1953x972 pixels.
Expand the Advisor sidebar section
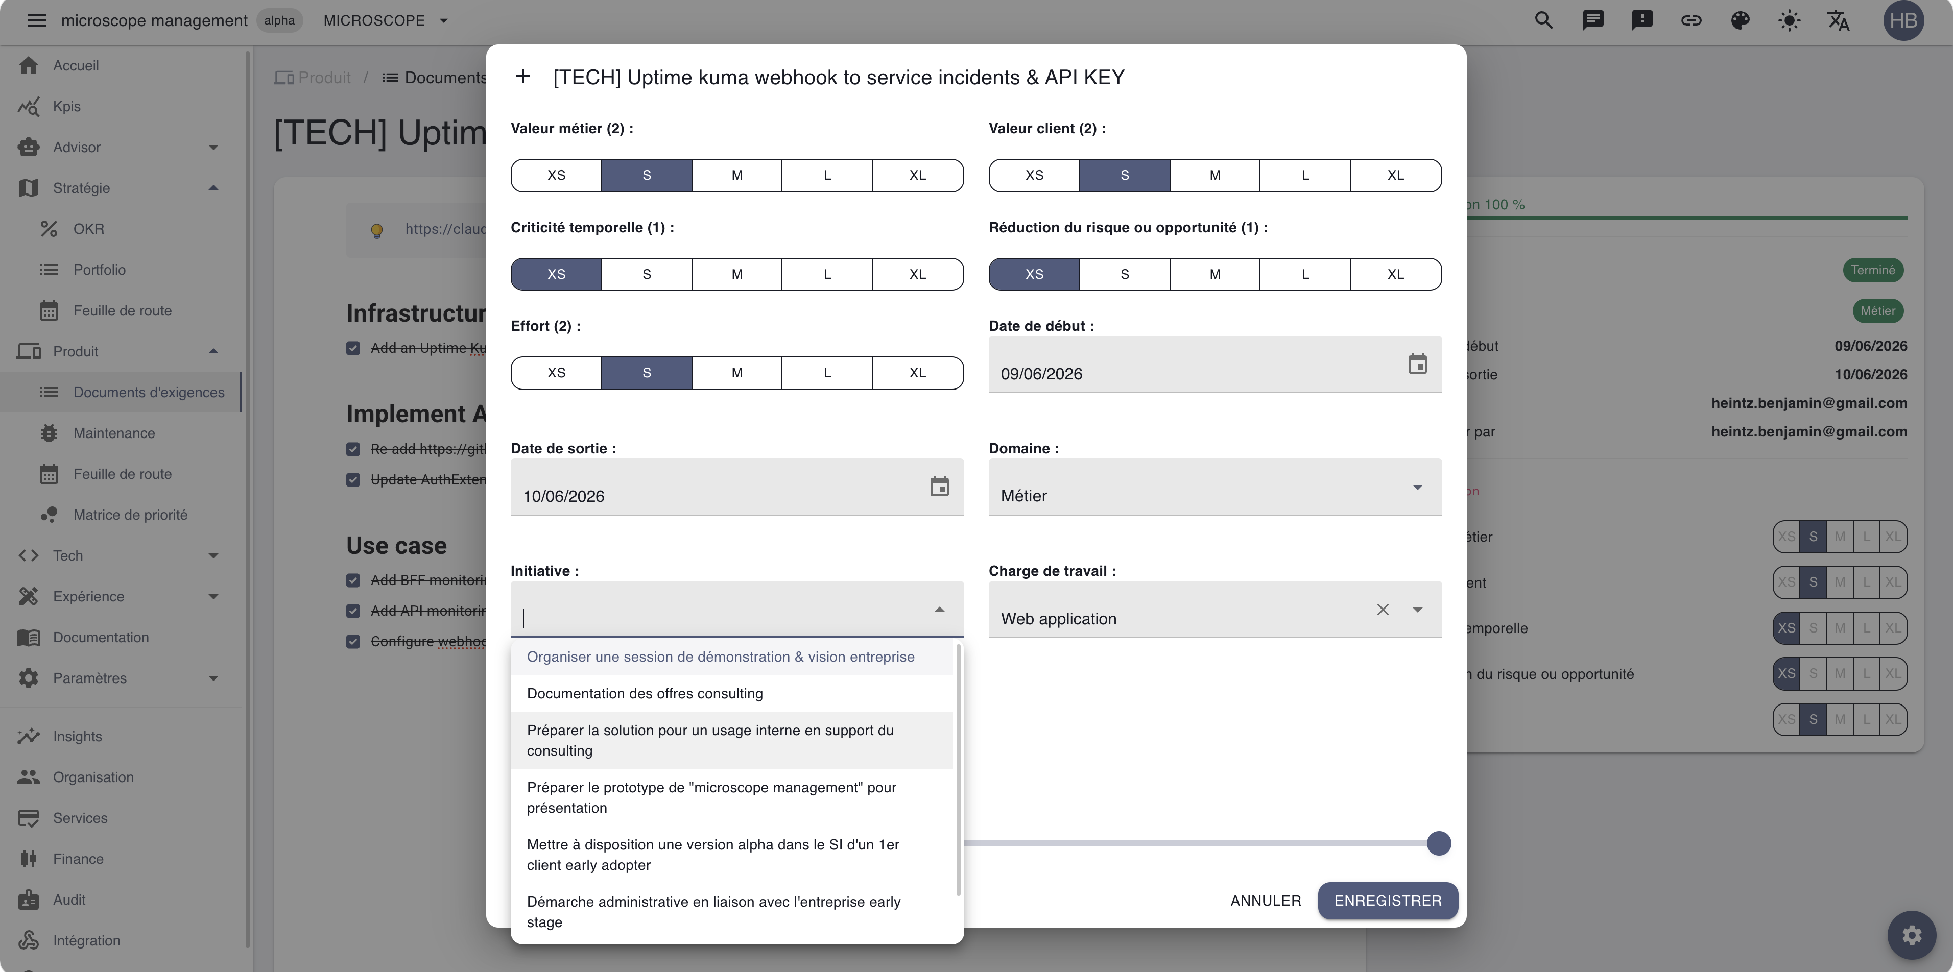pos(213,147)
